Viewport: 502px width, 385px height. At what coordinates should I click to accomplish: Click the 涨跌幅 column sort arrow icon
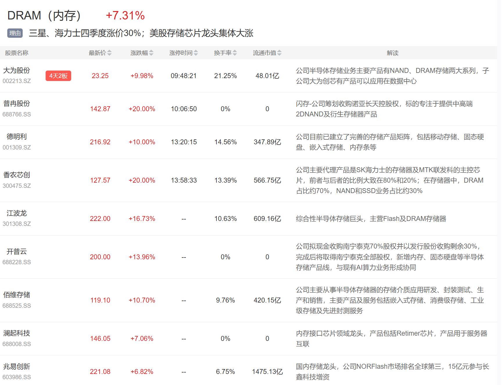click(x=151, y=53)
